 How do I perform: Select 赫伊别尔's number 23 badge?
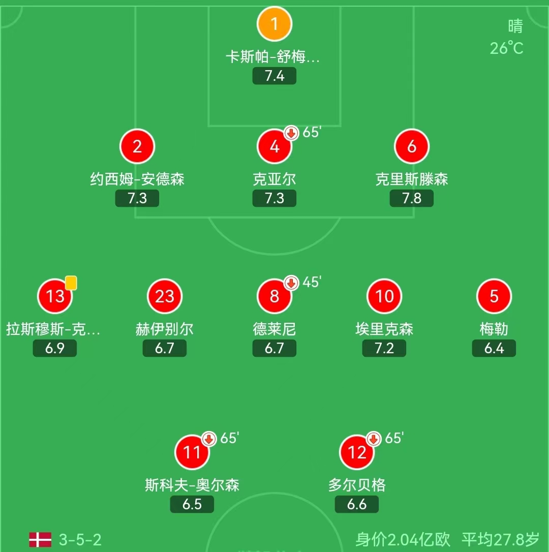click(164, 296)
